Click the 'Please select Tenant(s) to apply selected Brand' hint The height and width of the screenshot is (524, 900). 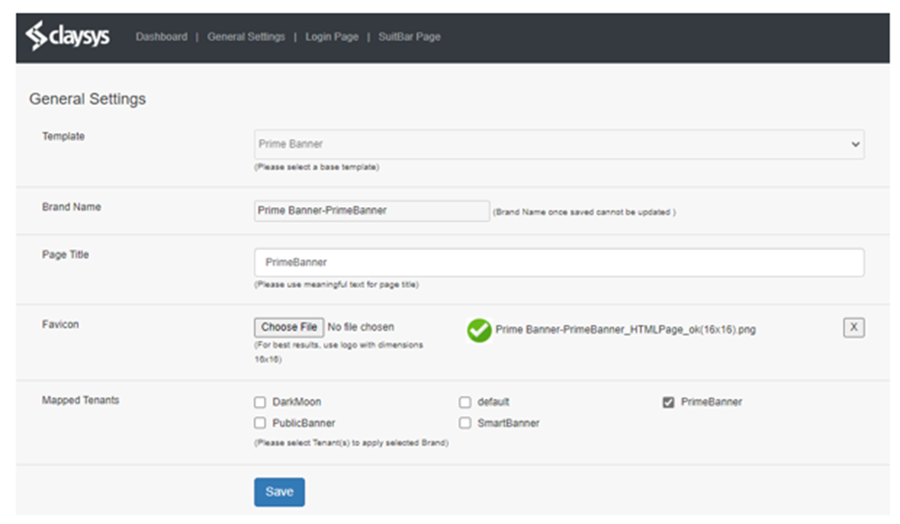(x=351, y=442)
